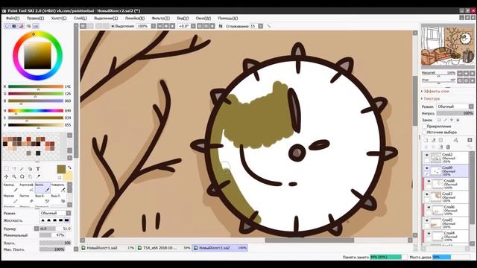This screenshot has height=268, width=477.
Task: Delete the current layer
Action: click(448, 147)
